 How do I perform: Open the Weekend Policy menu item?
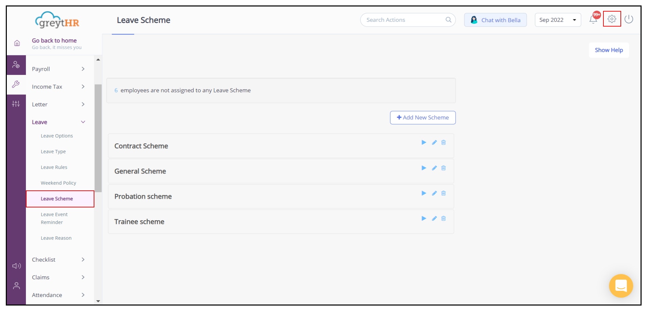point(58,183)
